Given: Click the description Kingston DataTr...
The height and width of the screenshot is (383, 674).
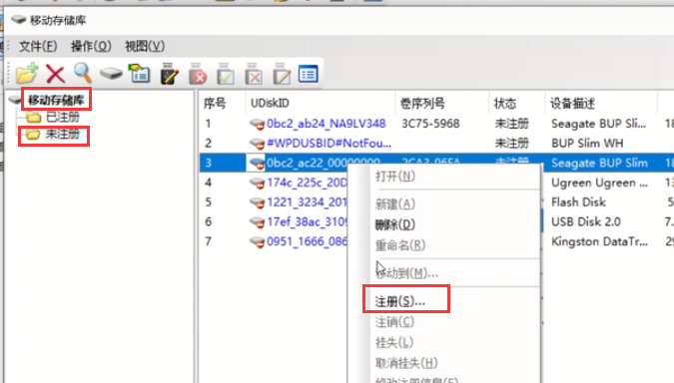Looking at the screenshot, I should coord(599,241).
